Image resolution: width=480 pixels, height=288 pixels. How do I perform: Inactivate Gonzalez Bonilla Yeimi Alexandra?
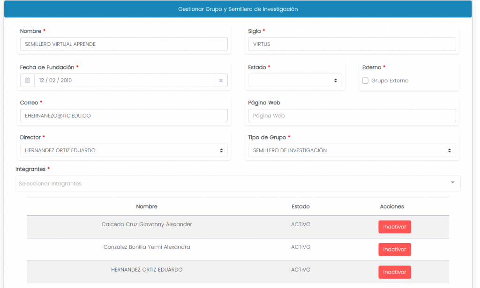click(x=394, y=250)
